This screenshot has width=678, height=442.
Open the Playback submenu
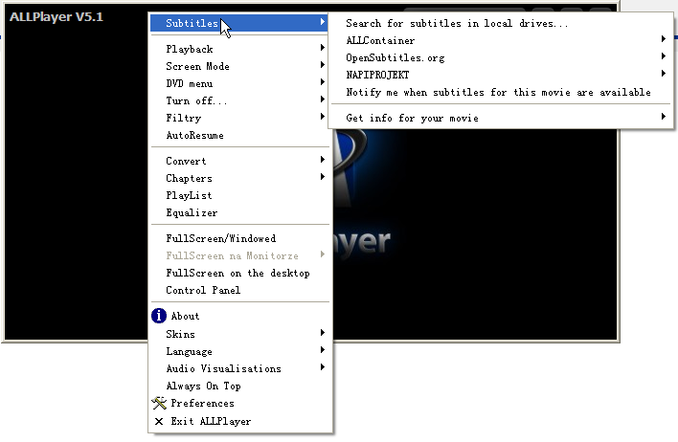point(240,49)
